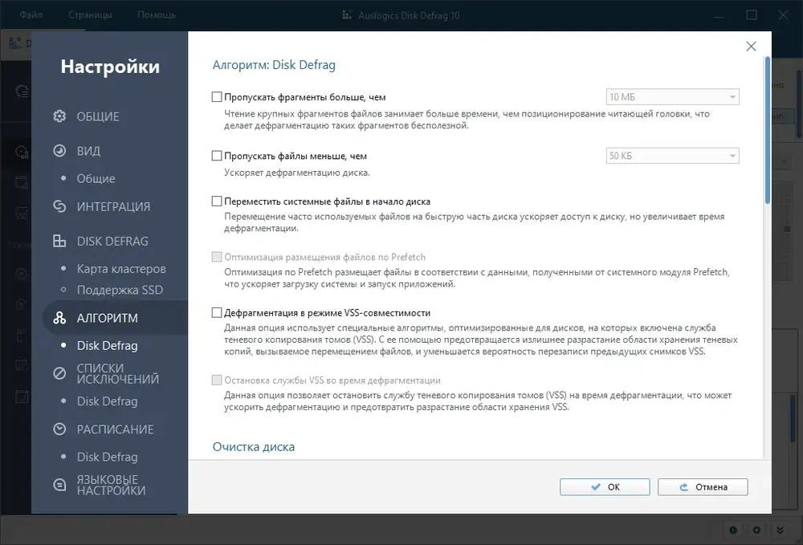Open the Страницы menu

tap(90, 14)
